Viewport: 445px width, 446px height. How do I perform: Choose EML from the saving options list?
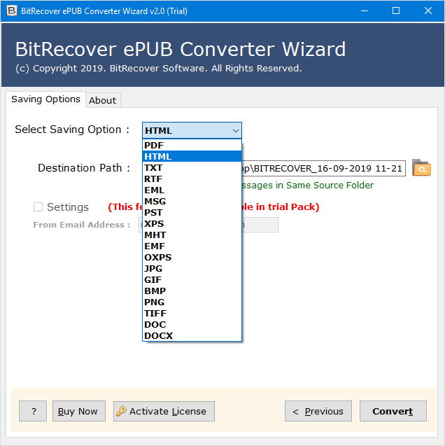point(192,190)
